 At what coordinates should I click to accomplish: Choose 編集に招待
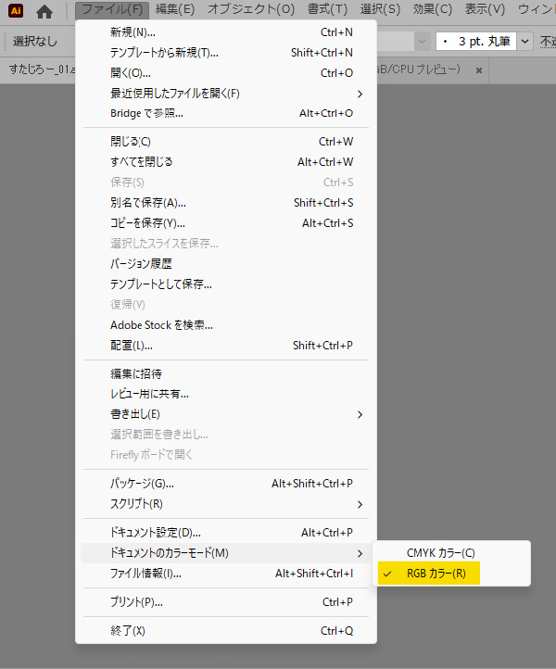tap(226, 373)
